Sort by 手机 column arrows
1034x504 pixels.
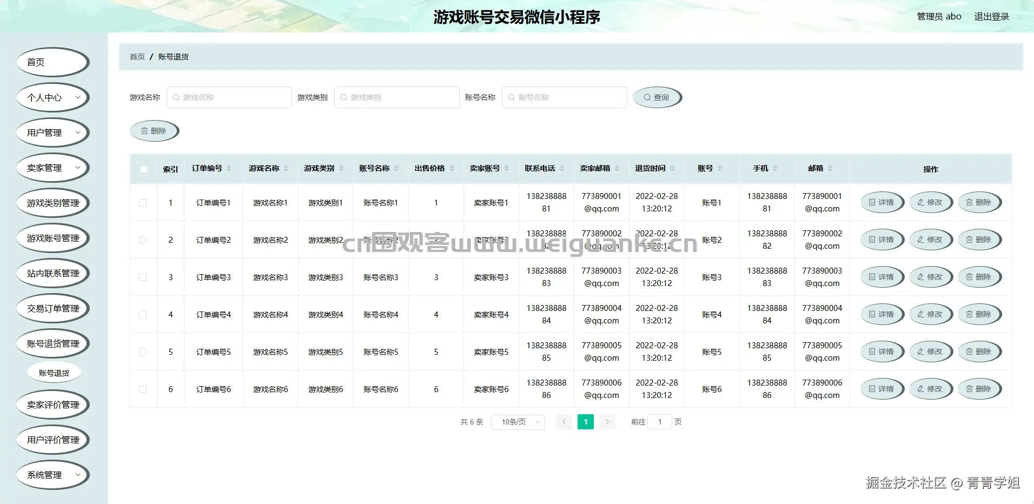775,168
